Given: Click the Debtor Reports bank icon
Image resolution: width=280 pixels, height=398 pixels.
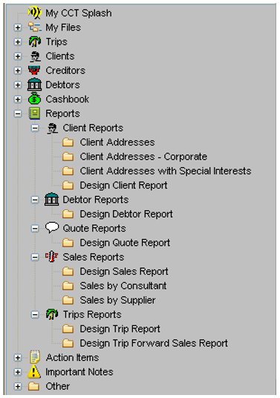Looking at the screenshot, I should [51, 199].
